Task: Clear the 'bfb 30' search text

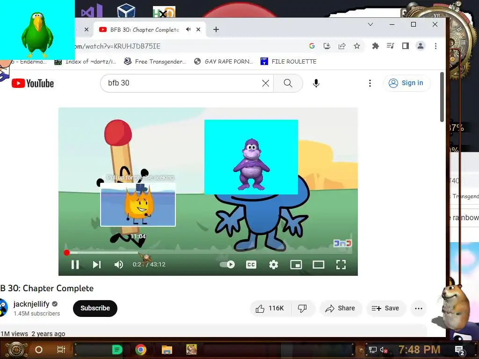Action: point(266,83)
